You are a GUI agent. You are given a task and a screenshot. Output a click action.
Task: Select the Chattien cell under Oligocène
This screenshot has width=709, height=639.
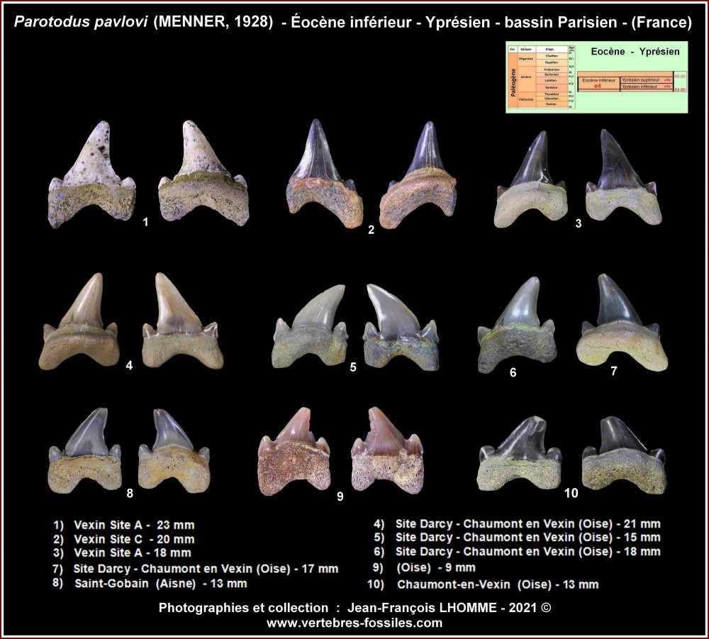point(550,55)
